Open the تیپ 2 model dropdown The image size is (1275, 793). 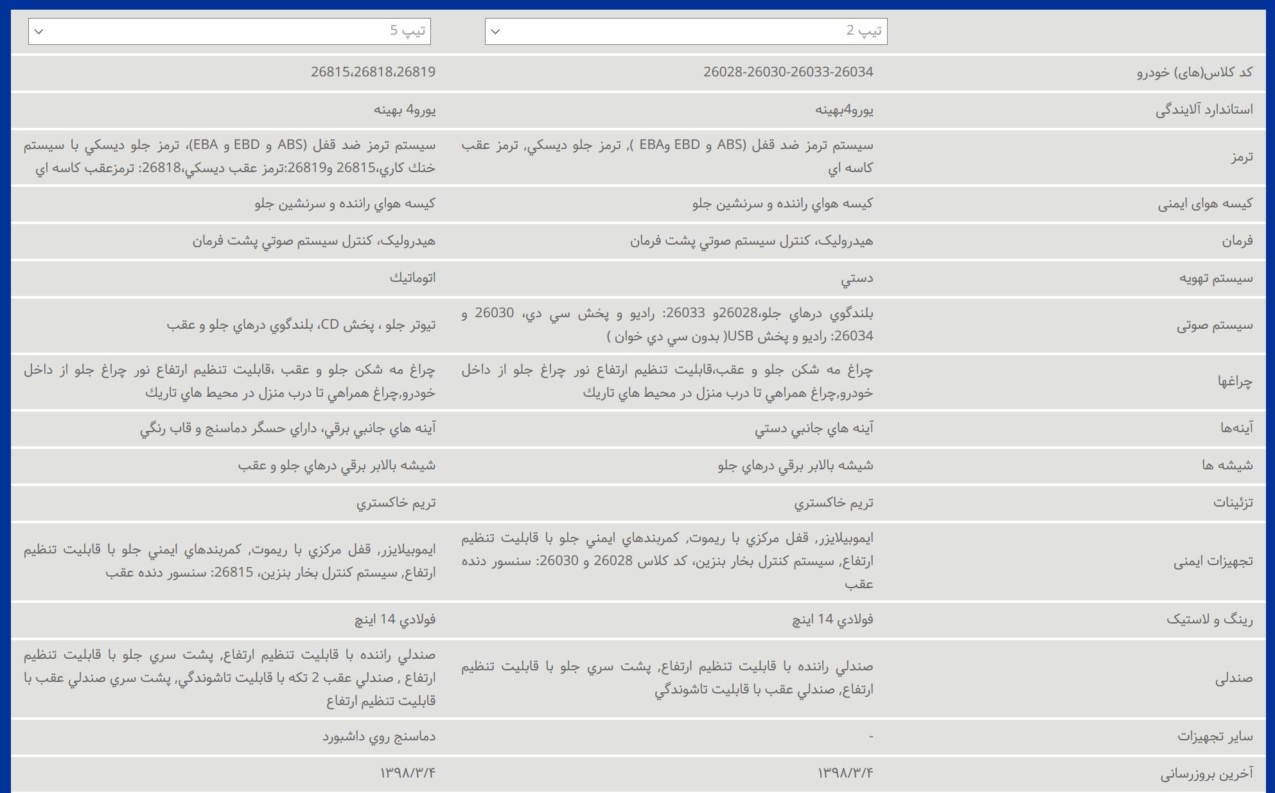[686, 31]
